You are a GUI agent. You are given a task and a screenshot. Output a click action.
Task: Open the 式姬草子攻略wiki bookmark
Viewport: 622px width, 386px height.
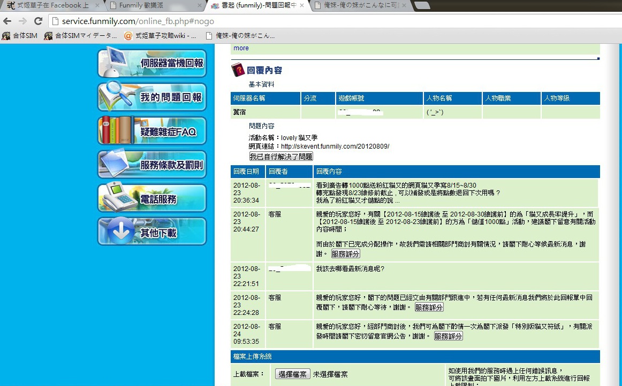pos(160,36)
